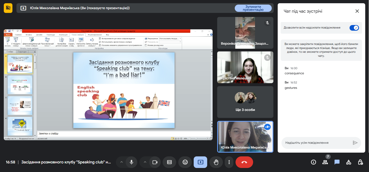Open the activities icon in the bottom bar
Screen dimensions: 369x172
(349, 162)
